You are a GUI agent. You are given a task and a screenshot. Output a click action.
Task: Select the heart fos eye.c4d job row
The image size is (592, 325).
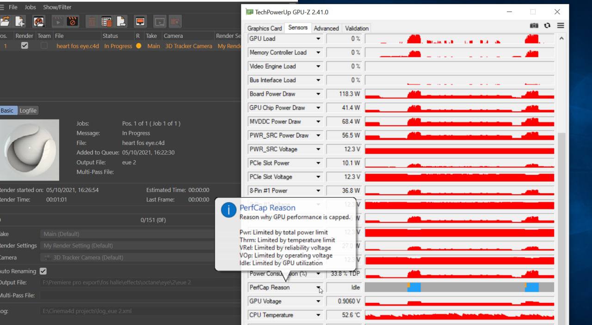(120, 46)
